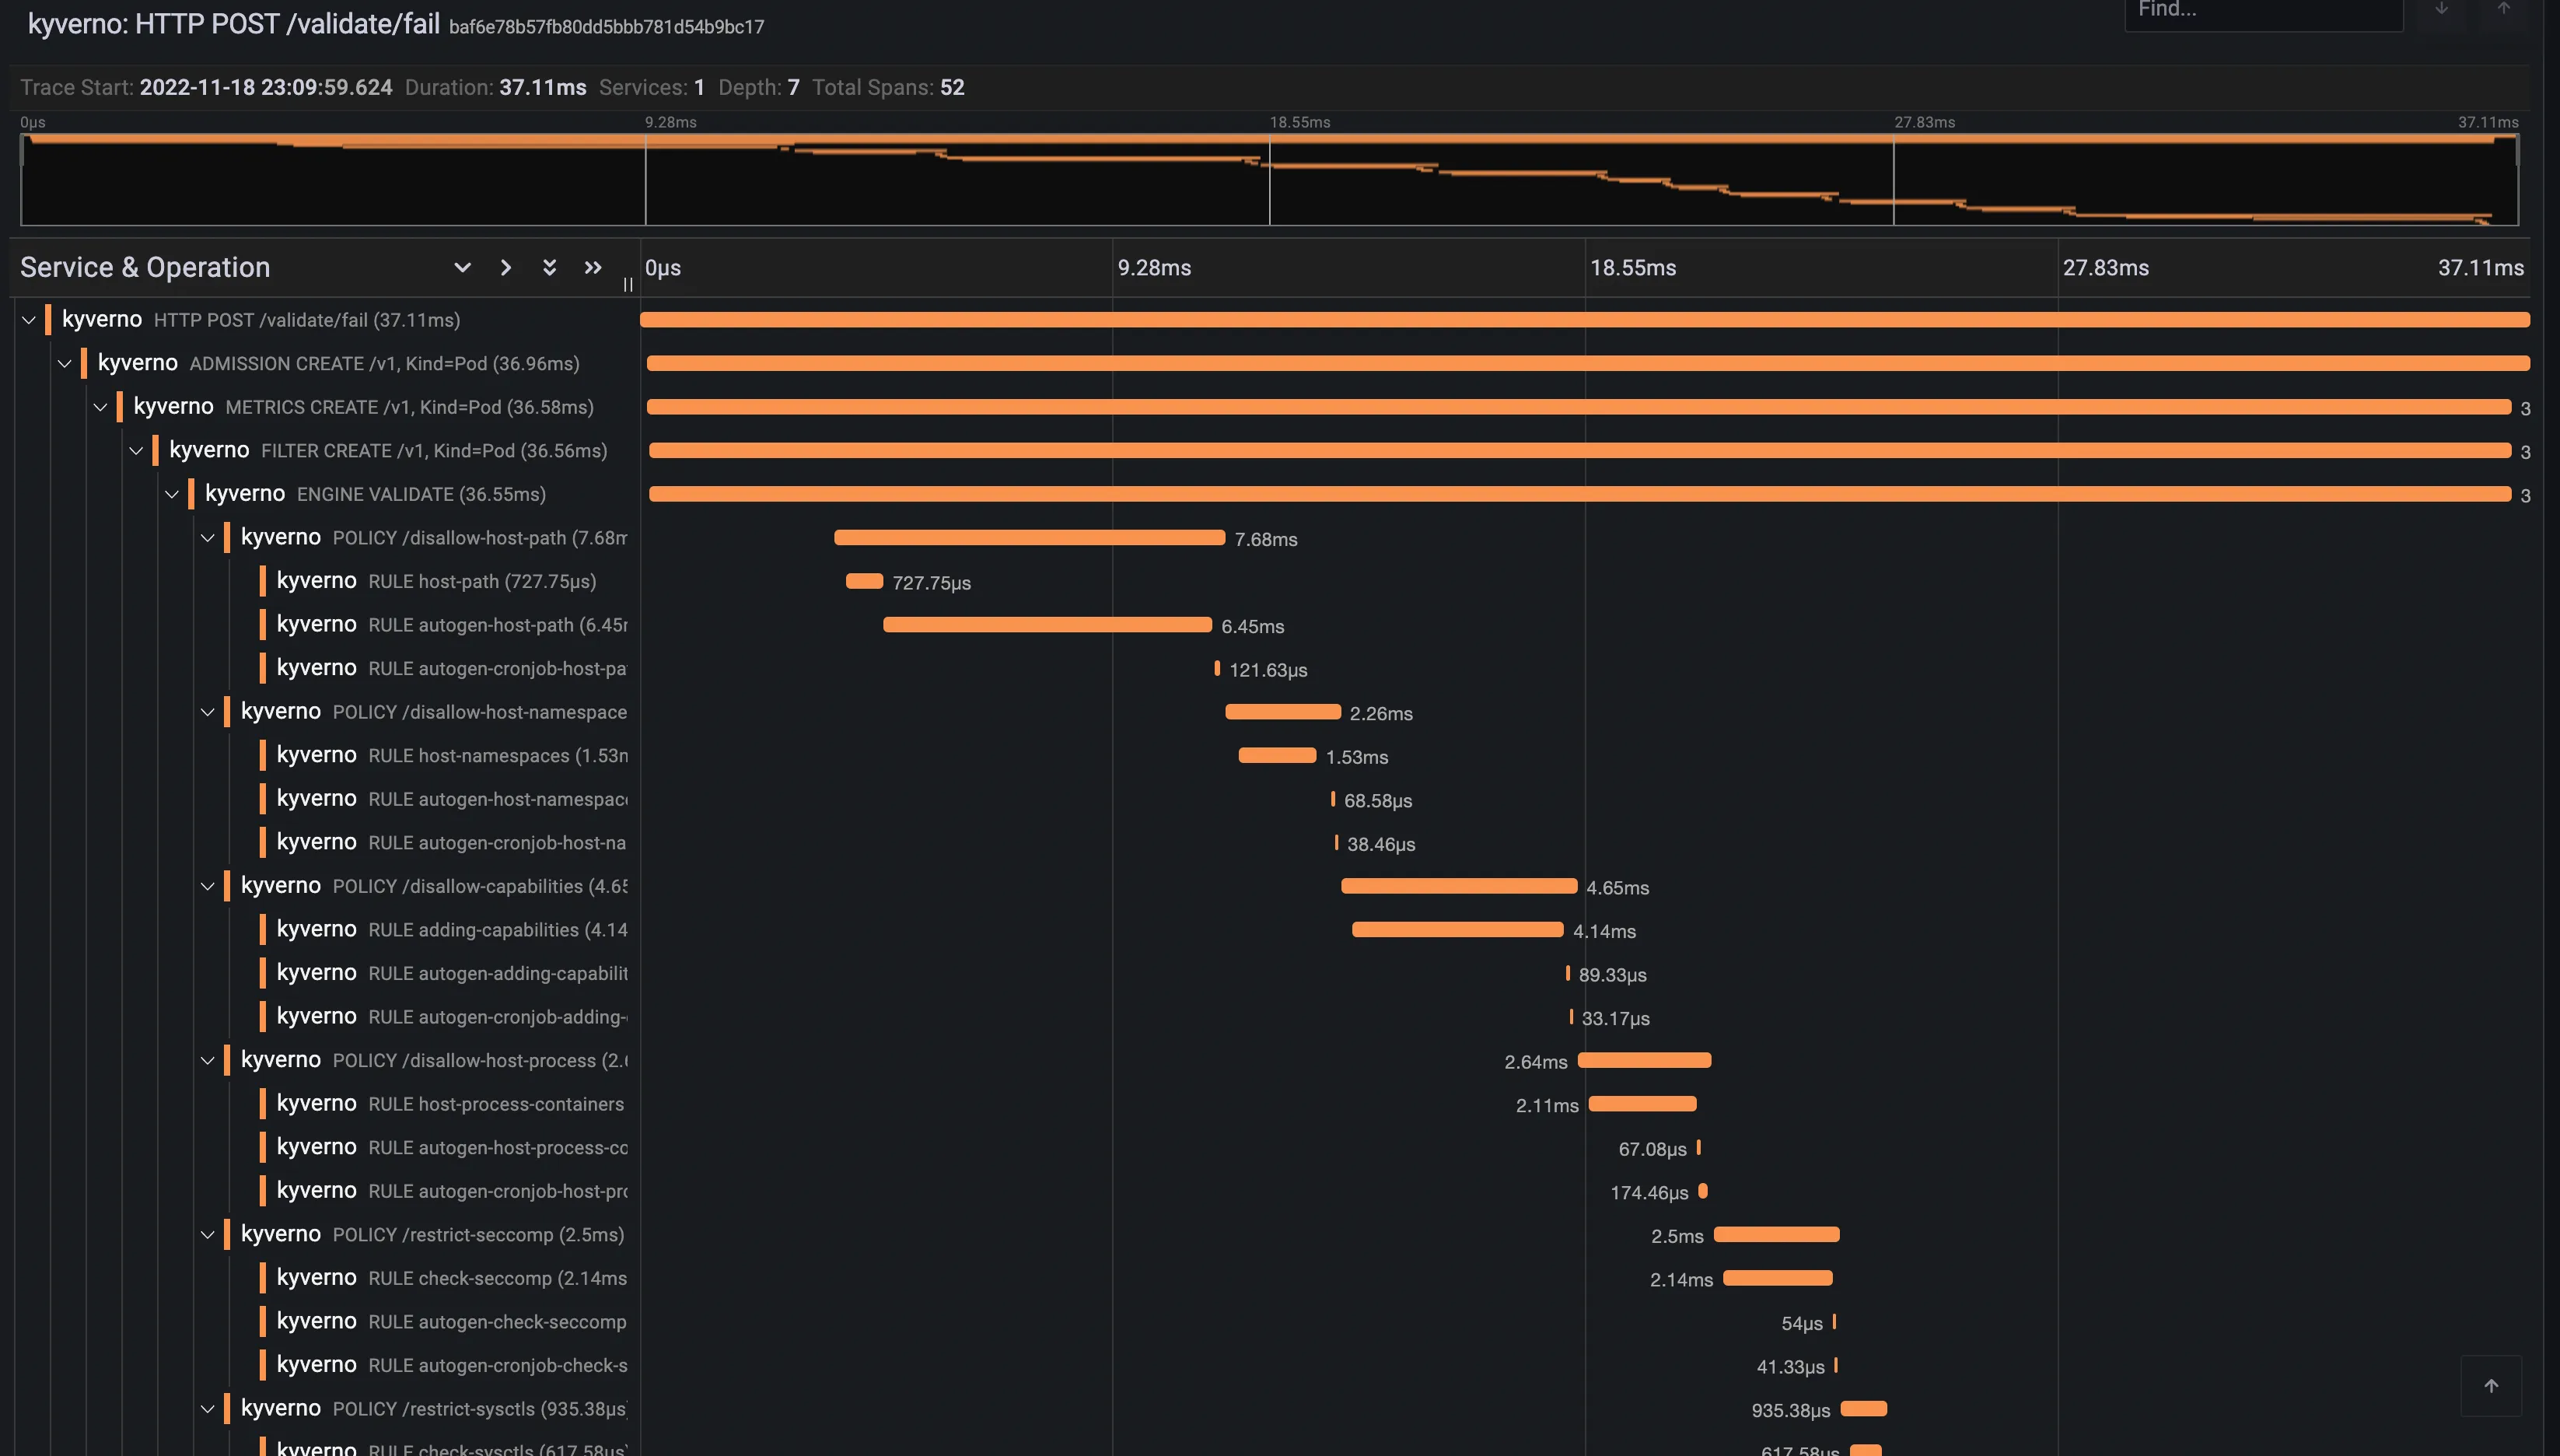Click the collapse-one-level right chevron icon
Viewport: 2560px width, 1456px height.
click(x=505, y=267)
